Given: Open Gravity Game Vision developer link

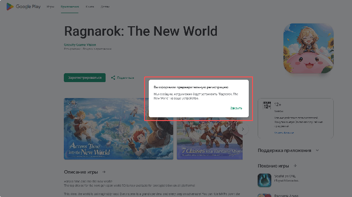Looking at the screenshot, I should (x=80, y=45).
